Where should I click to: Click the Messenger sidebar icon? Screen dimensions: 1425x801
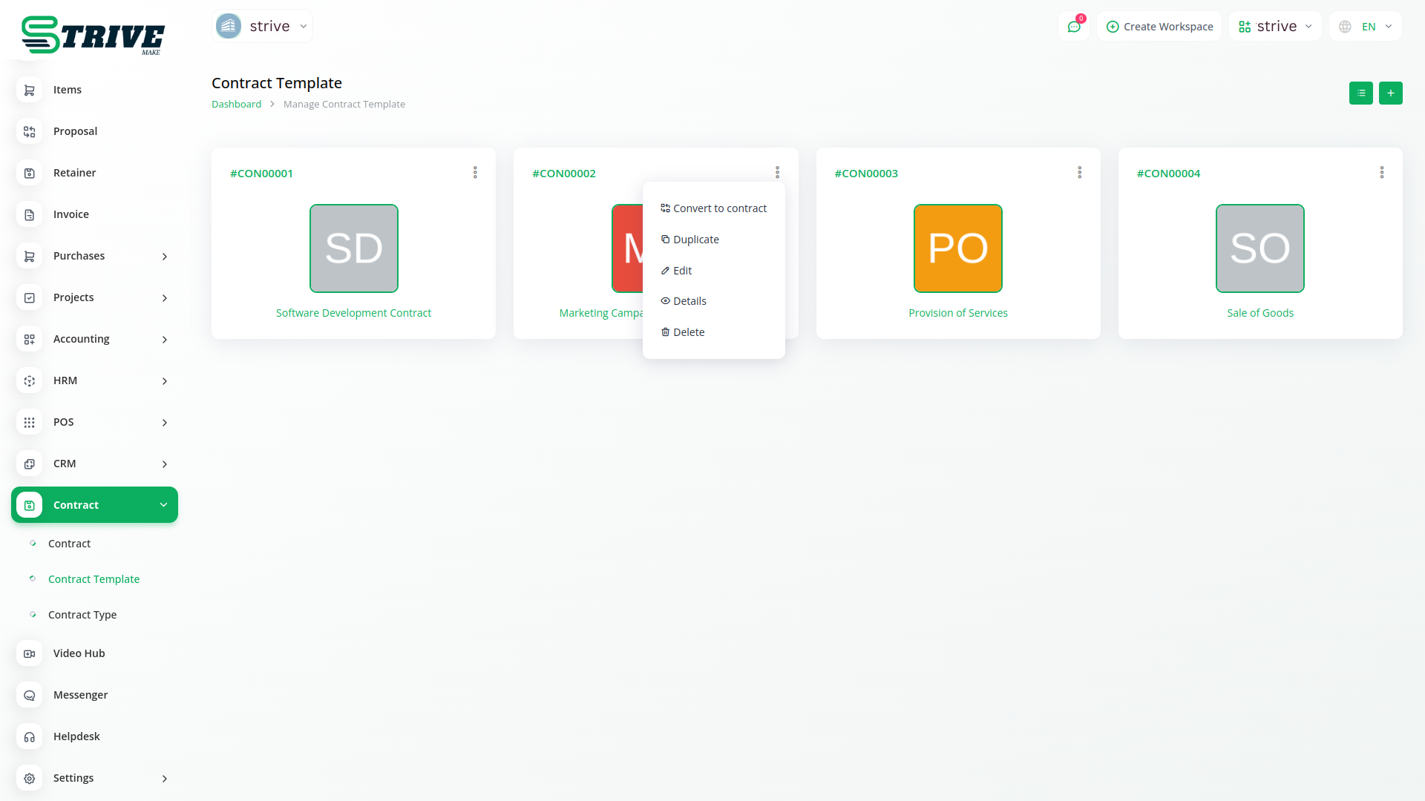coord(30,695)
